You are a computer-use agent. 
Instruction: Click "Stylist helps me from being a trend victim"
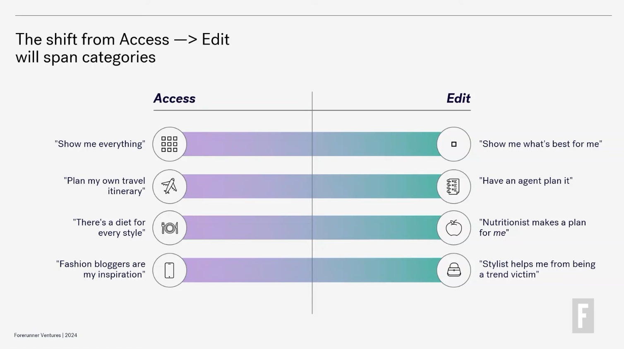click(537, 269)
